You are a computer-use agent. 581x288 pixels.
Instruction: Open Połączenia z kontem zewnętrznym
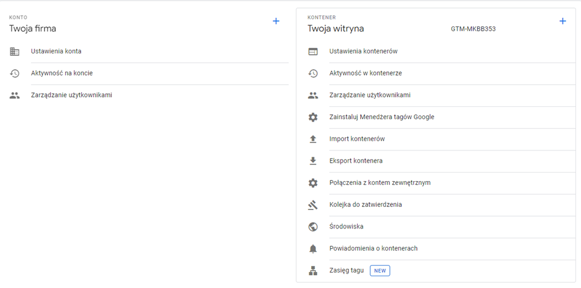(379, 183)
